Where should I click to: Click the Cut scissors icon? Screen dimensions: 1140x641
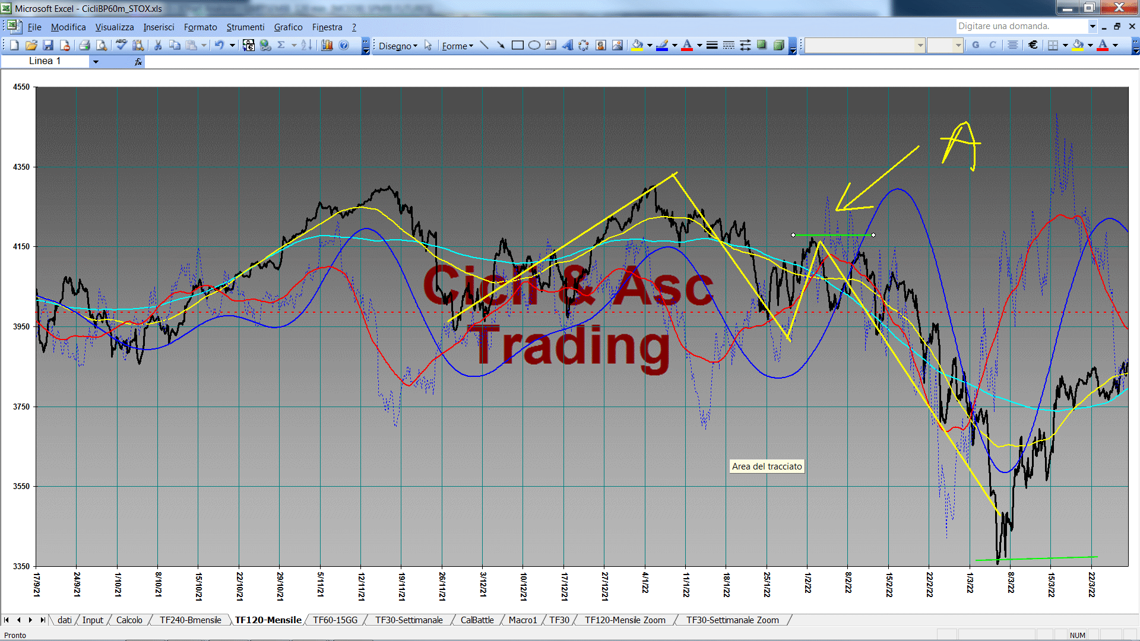tap(158, 45)
